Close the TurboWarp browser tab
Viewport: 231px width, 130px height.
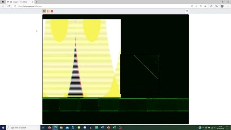click(x=32, y=2)
